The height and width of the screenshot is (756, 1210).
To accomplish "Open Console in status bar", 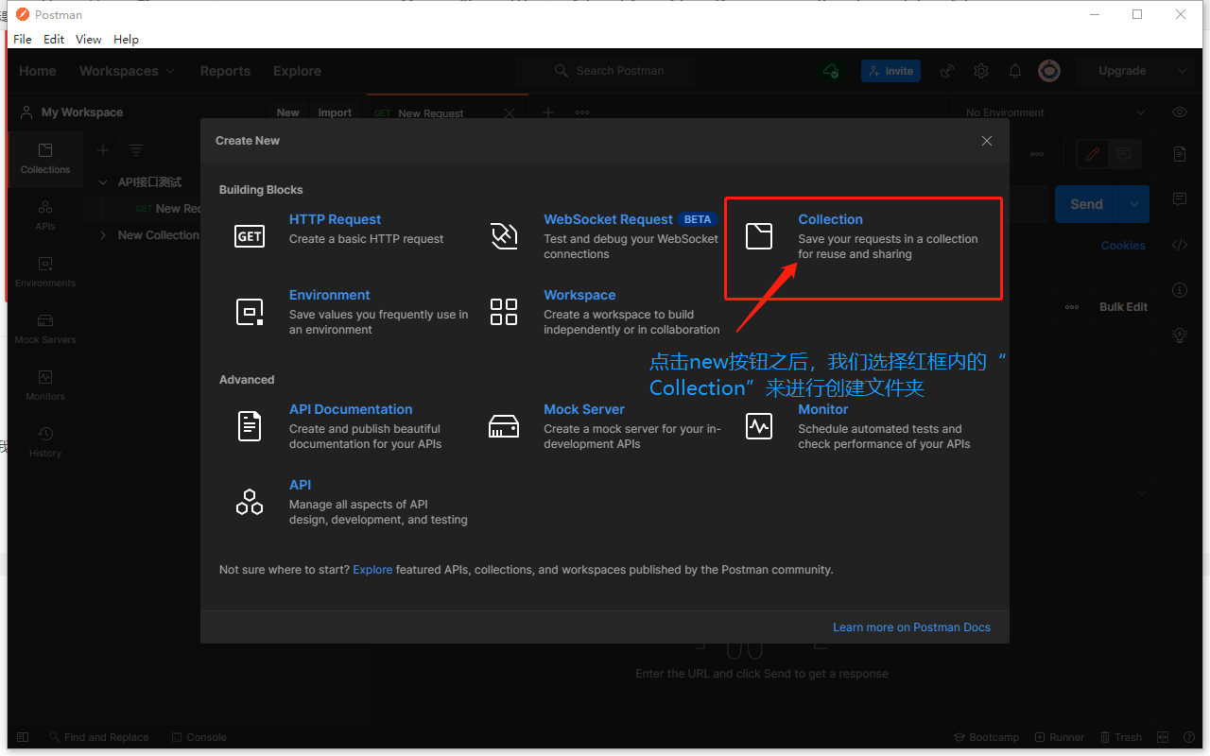I will pos(199,737).
